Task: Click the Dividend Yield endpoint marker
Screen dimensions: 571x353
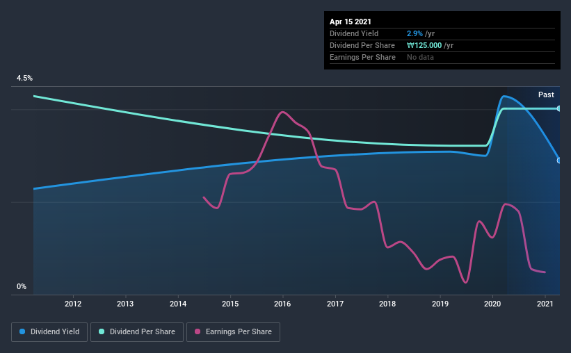Action: tap(558, 161)
